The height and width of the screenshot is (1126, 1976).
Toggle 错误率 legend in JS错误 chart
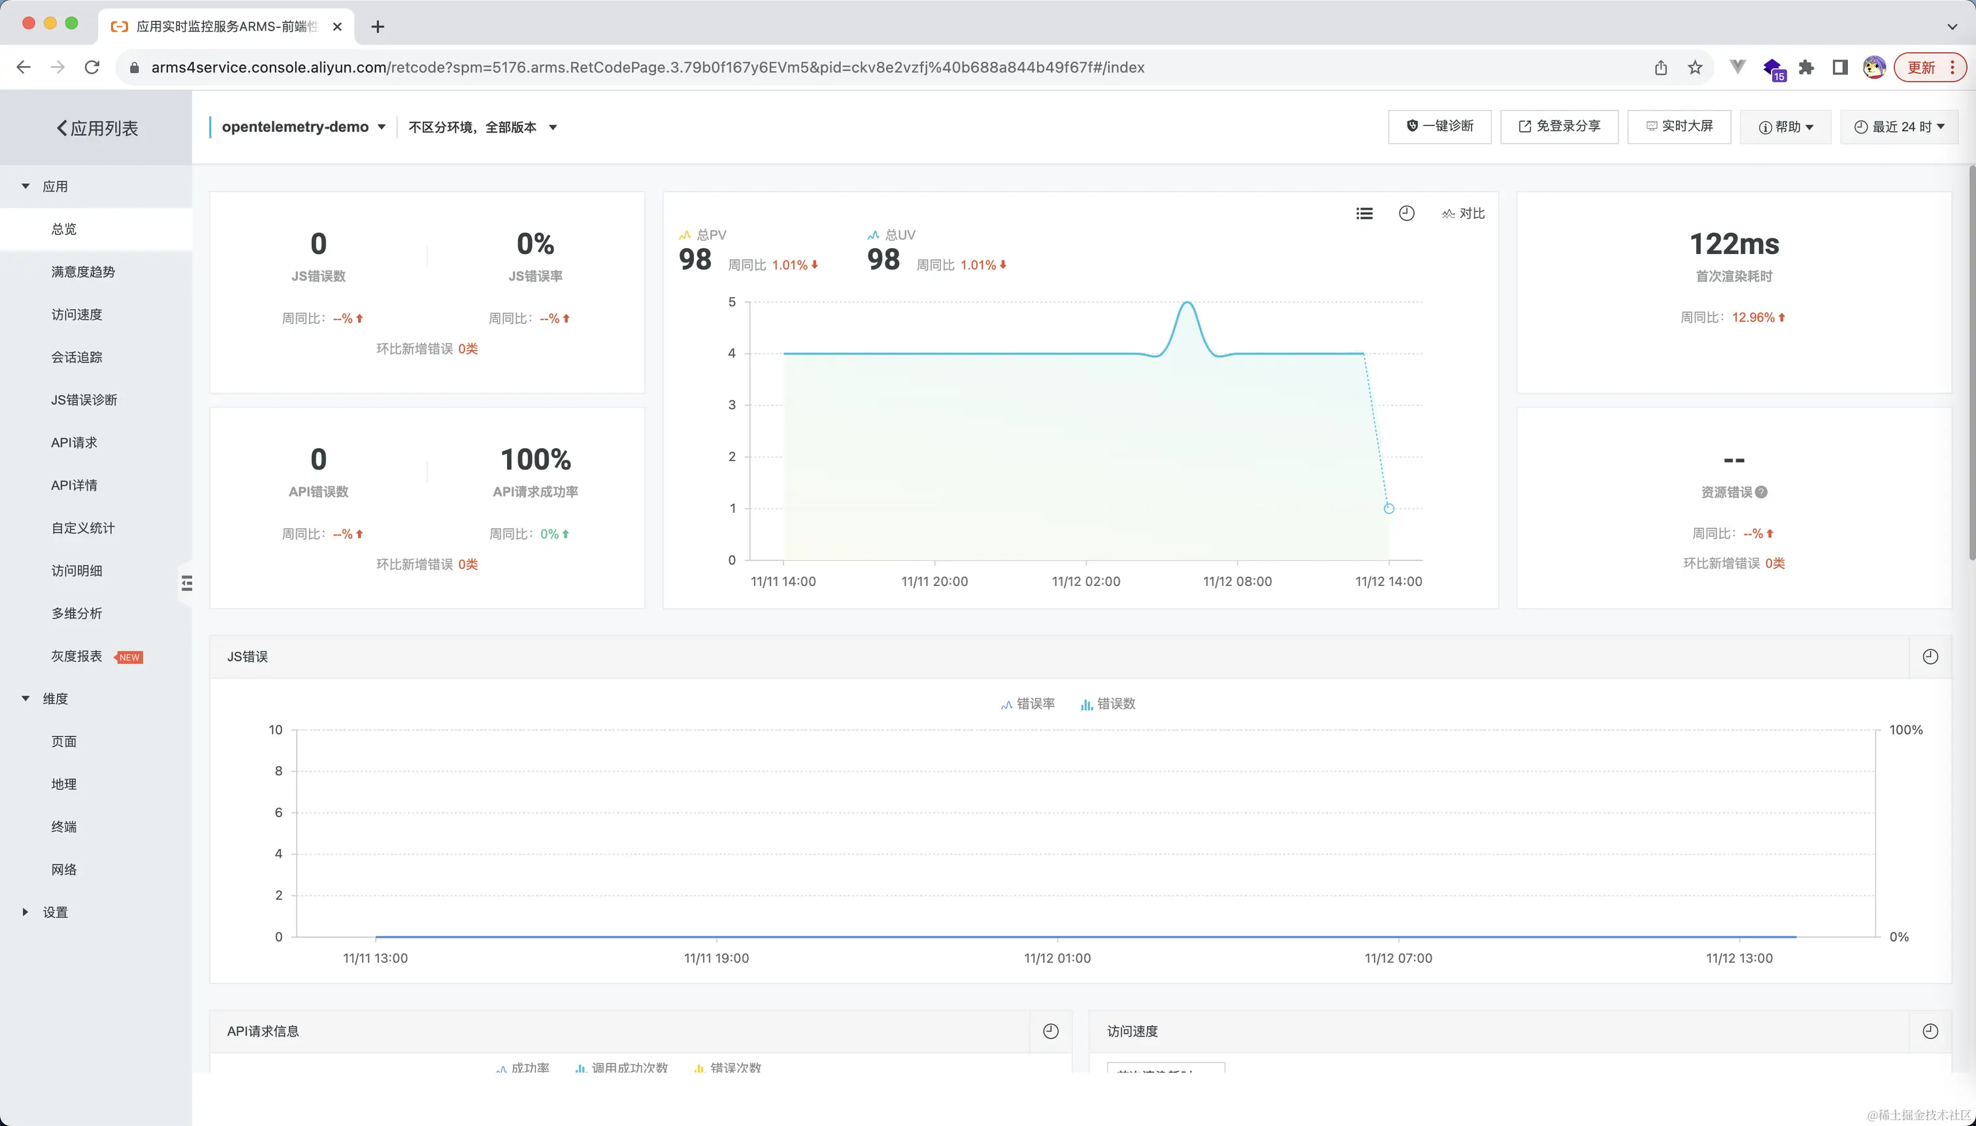1029,704
